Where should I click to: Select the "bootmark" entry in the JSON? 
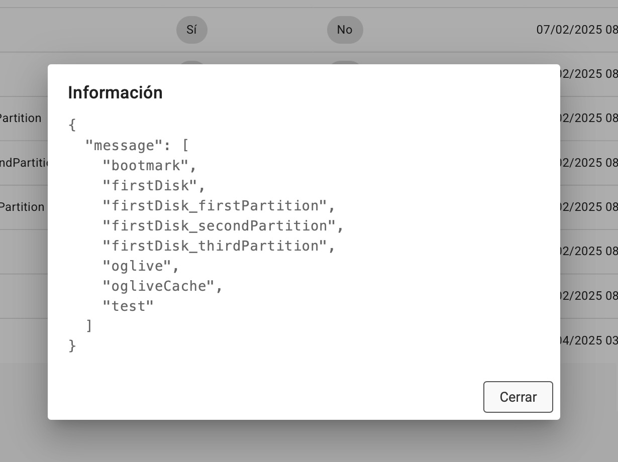pos(145,166)
